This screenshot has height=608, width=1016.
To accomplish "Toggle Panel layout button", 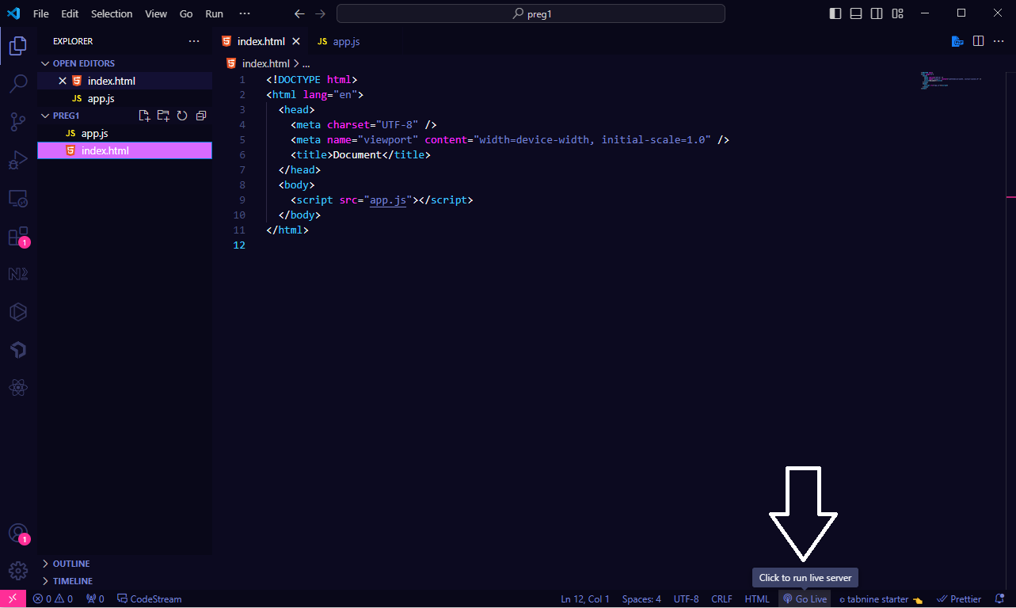I will click(x=856, y=13).
